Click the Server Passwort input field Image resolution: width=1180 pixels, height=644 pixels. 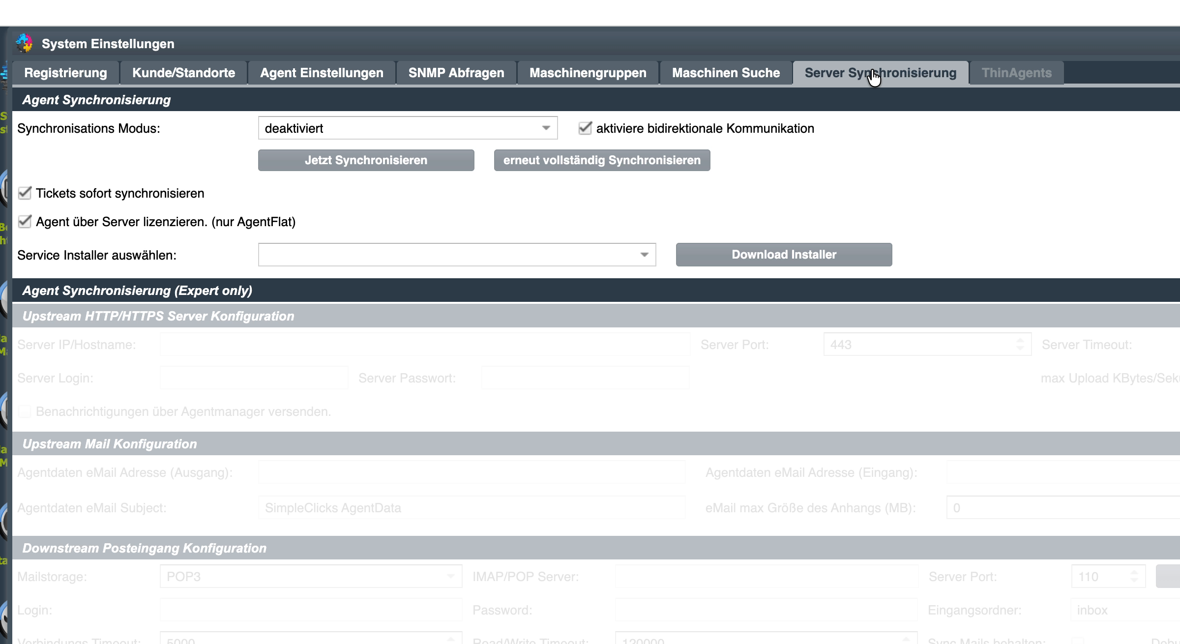pos(586,378)
